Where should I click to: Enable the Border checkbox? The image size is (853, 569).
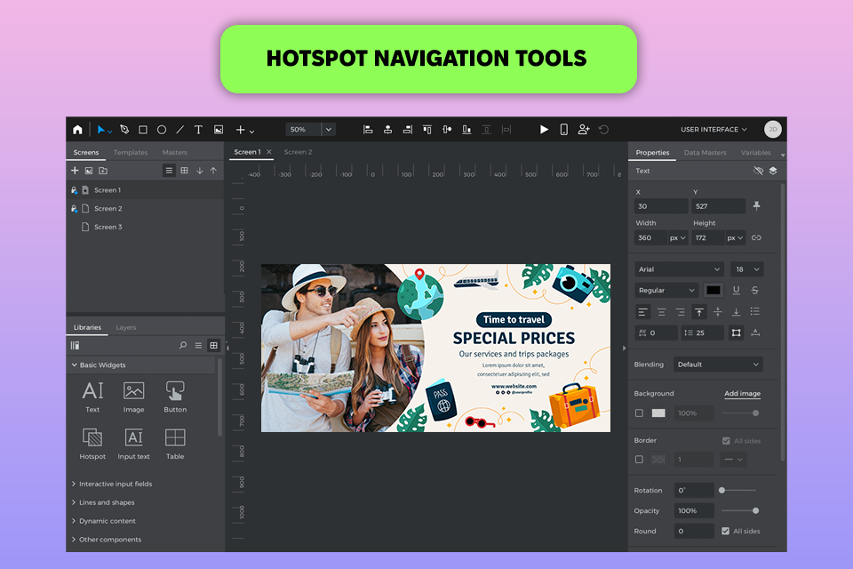click(639, 460)
